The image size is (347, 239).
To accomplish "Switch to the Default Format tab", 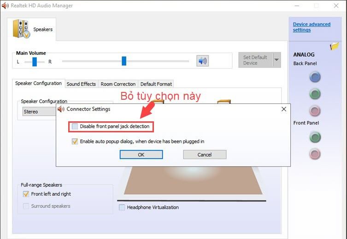I will [156, 84].
